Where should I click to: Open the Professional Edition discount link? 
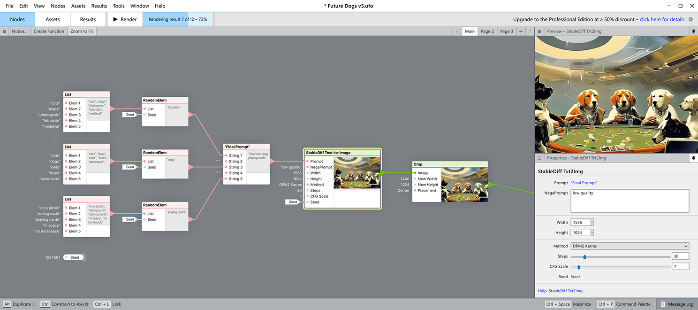[x=661, y=20]
